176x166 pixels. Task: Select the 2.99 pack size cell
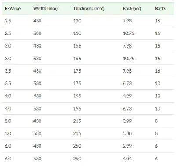[x=127, y=146]
